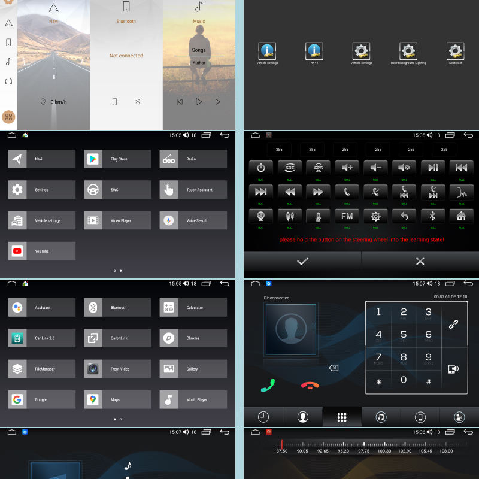
Task: Switch to dial pad grid tab
Action: coord(342,417)
